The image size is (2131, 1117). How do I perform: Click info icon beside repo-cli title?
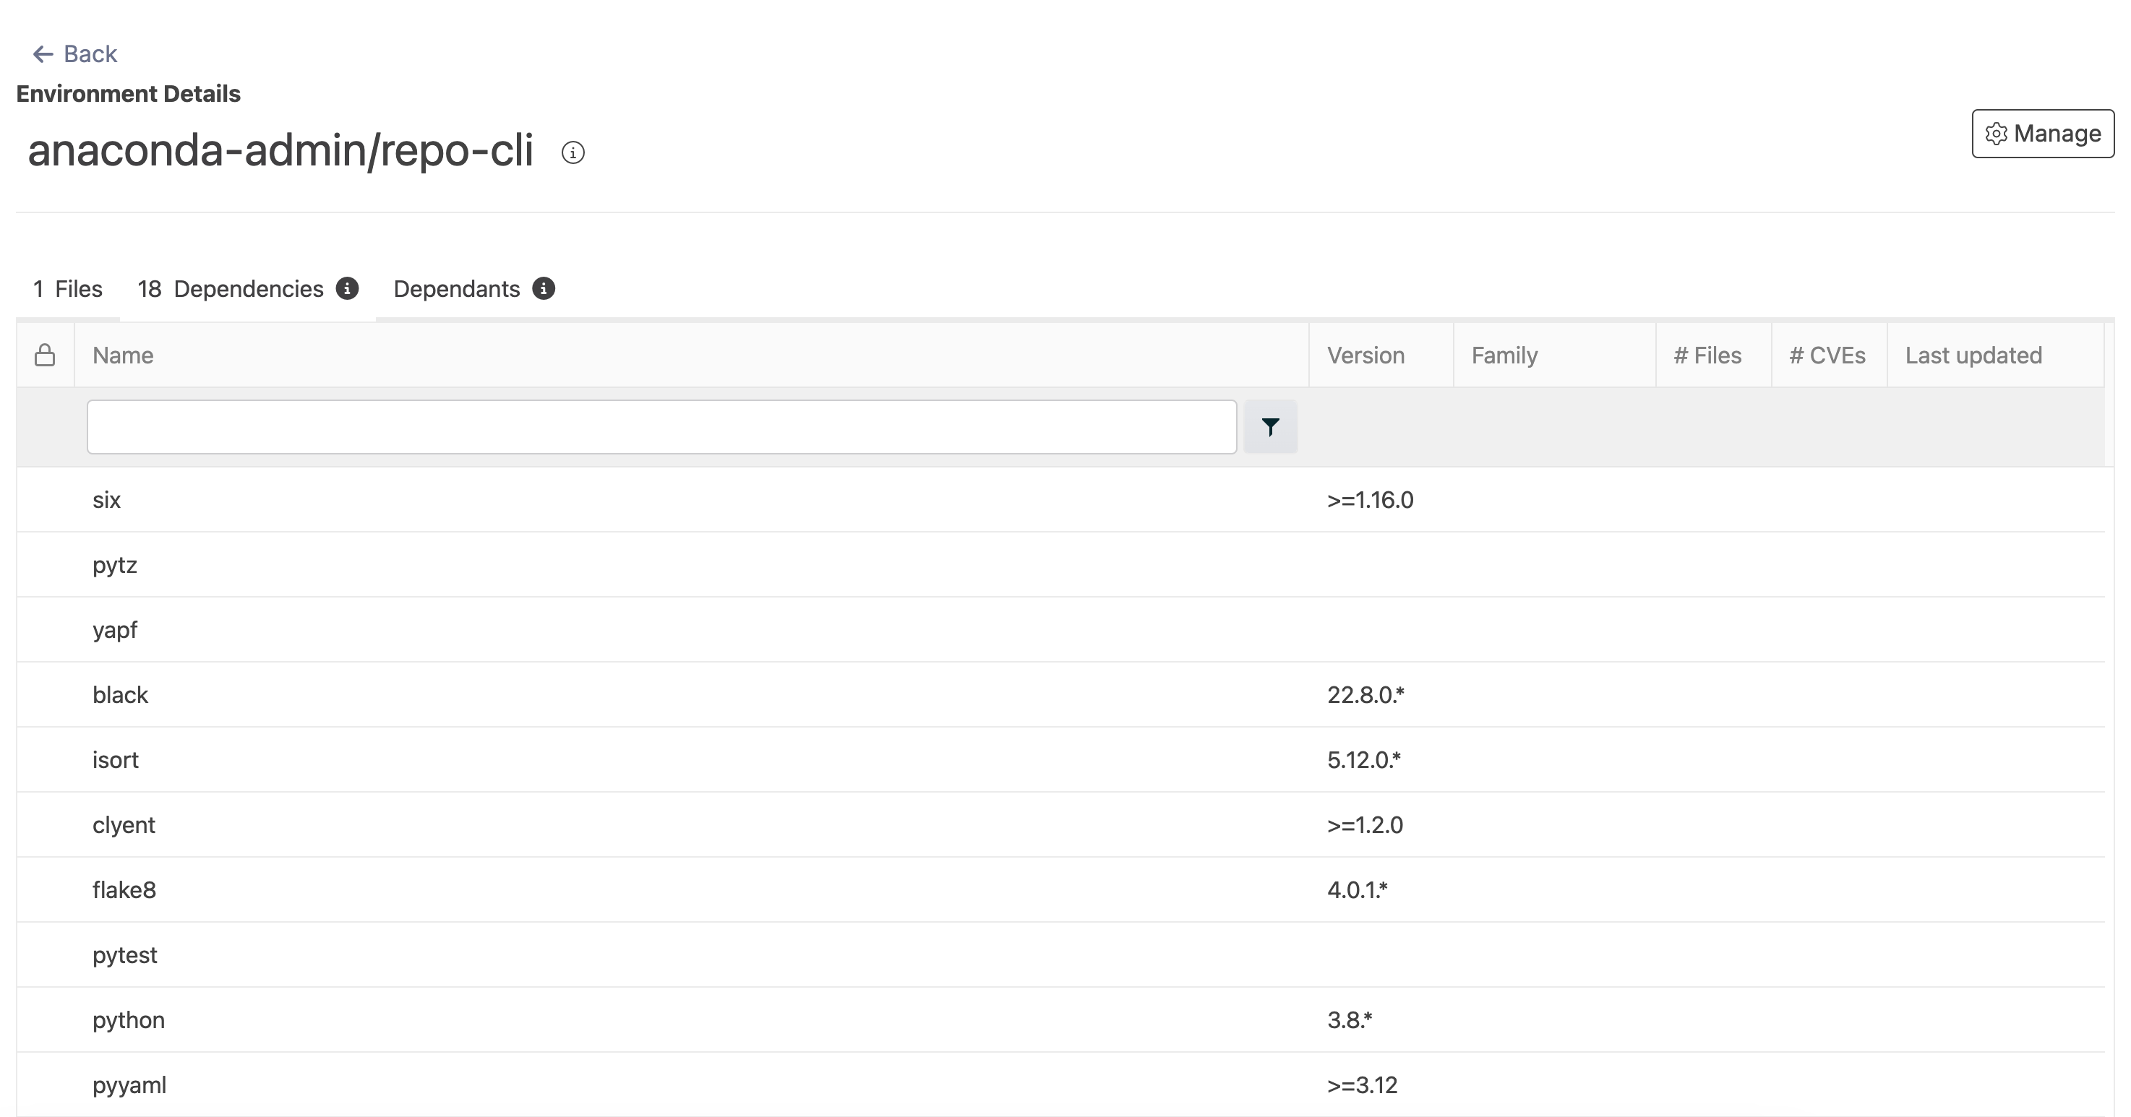(x=573, y=153)
